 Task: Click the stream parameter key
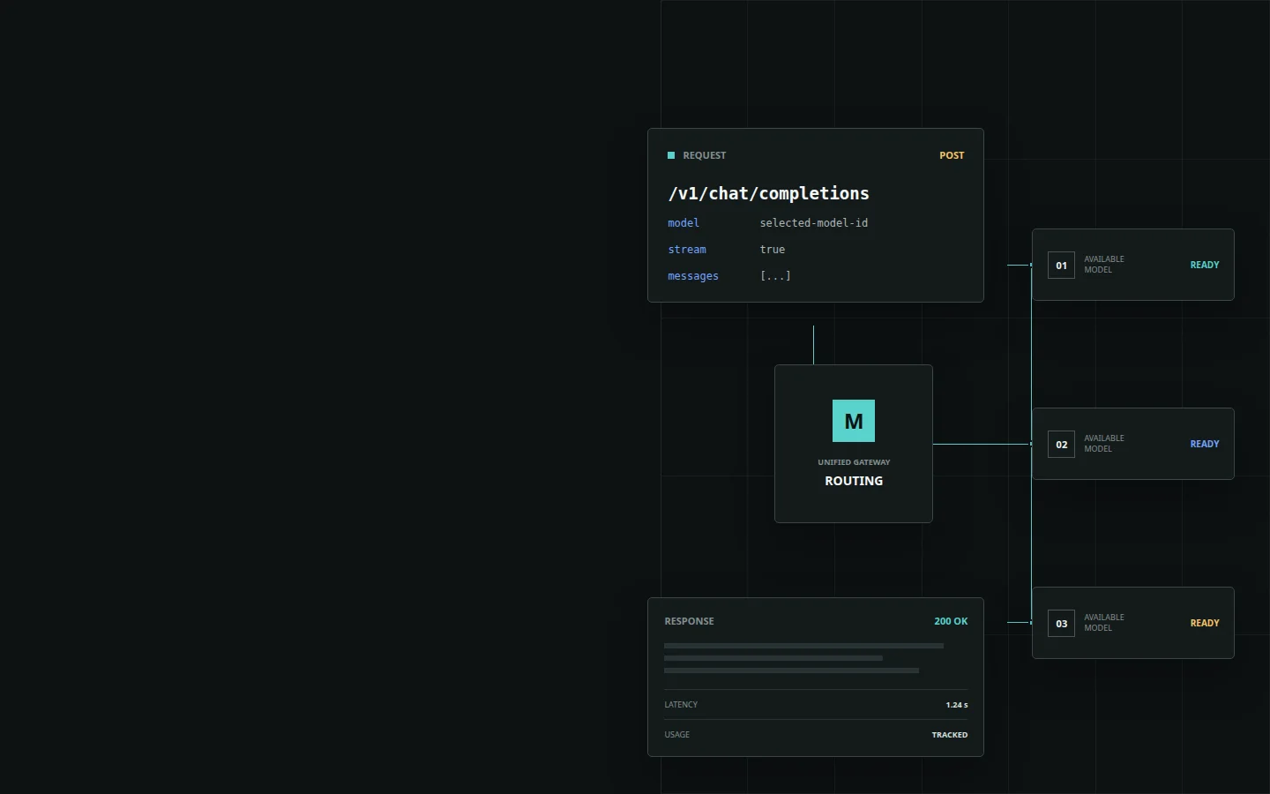coord(687,250)
